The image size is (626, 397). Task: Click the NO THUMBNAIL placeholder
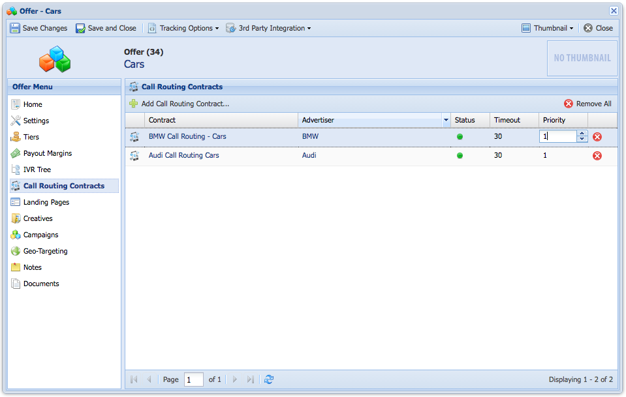coord(582,58)
